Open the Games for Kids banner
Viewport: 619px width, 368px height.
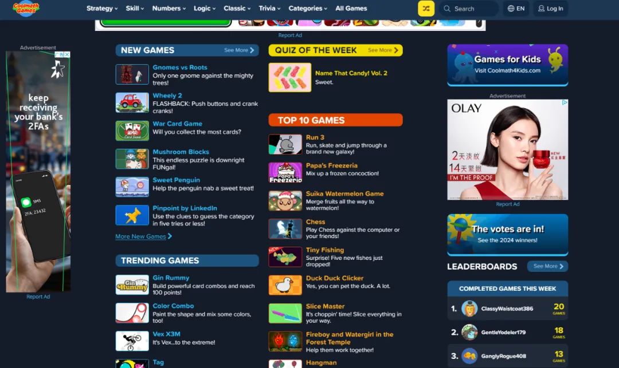(x=508, y=65)
